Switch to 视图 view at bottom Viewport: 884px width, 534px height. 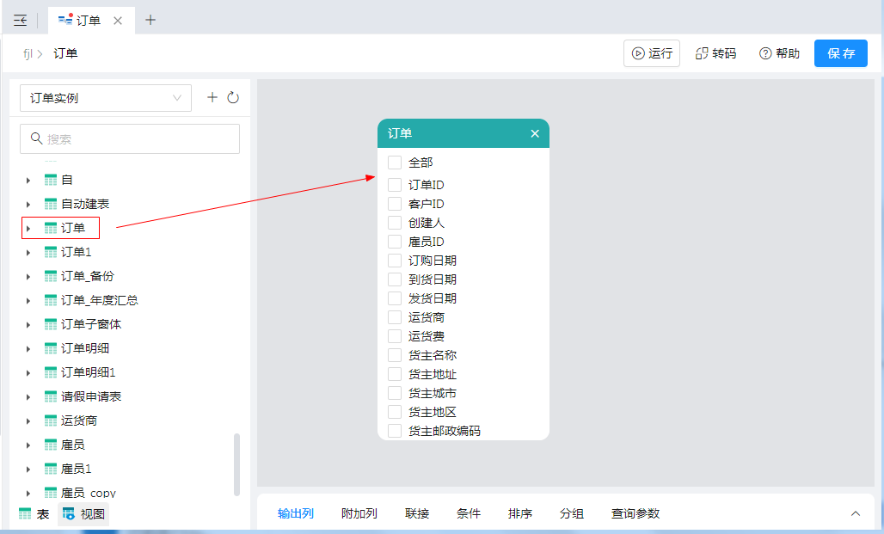point(83,514)
